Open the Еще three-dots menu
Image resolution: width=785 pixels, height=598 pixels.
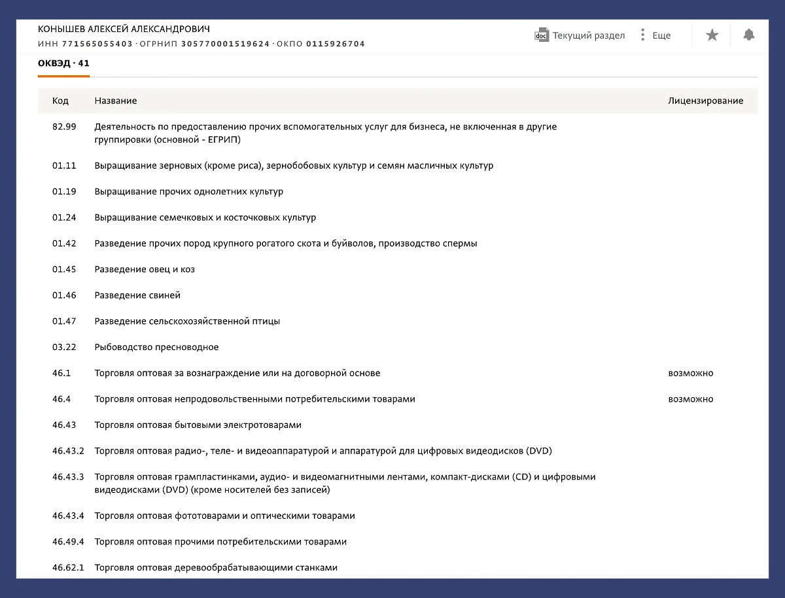643,35
